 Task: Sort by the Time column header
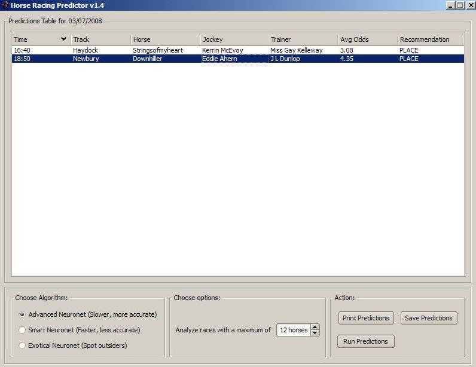point(41,39)
